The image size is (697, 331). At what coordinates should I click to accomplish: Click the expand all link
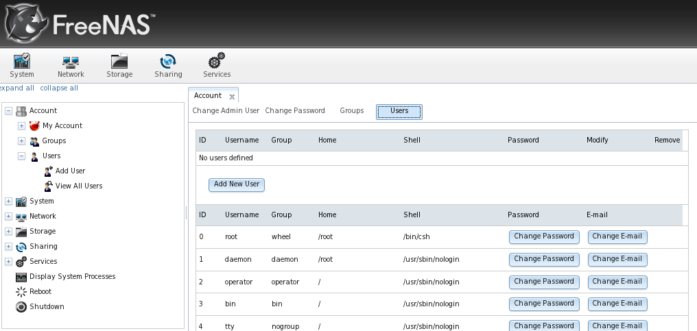[17, 88]
